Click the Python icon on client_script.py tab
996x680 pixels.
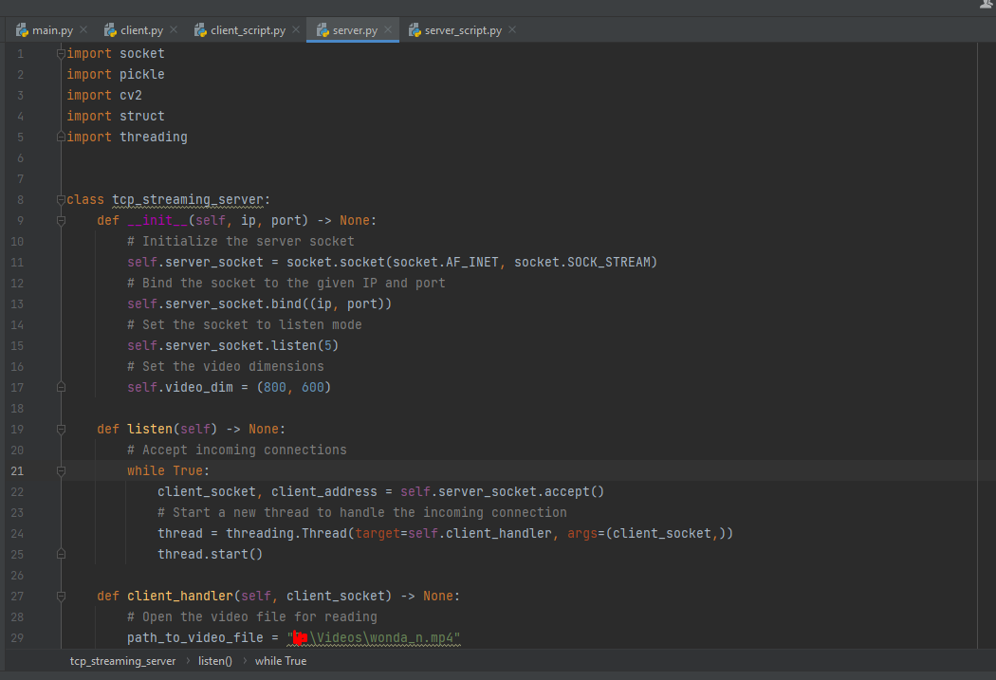[199, 29]
